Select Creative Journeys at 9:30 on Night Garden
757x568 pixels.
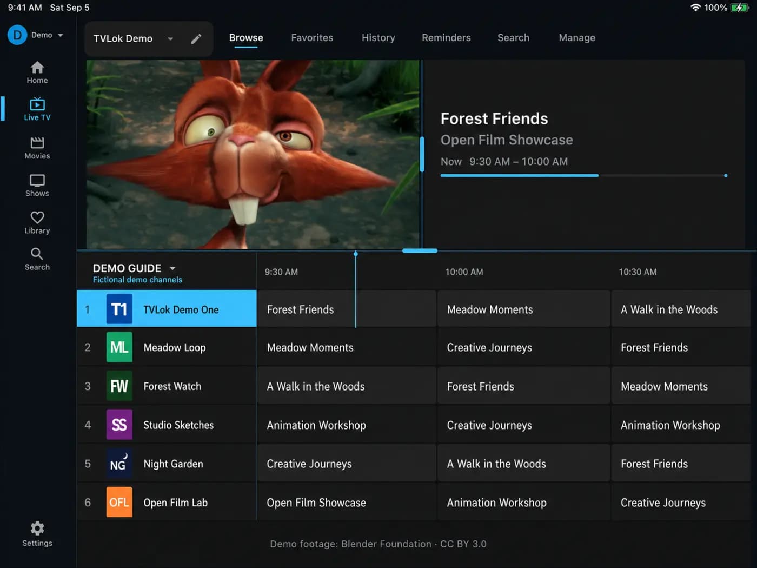click(346, 464)
